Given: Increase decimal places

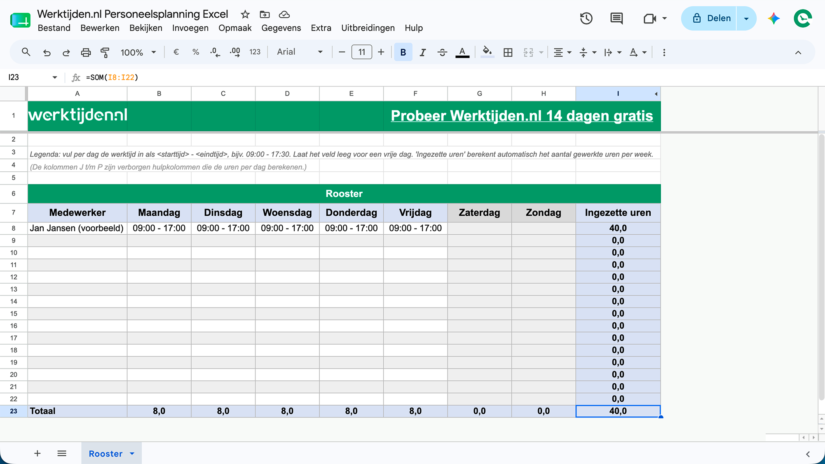Looking at the screenshot, I should point(235,52).
